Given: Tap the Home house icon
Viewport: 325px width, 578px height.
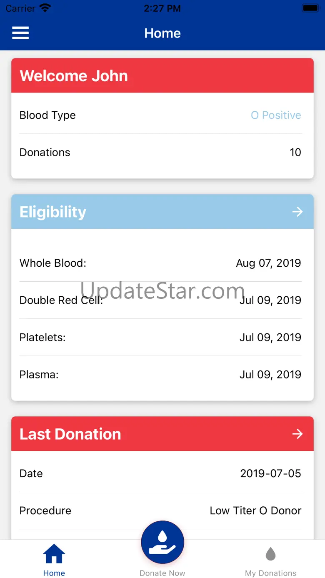Looking at the screenshot, I should click(54, 554).
